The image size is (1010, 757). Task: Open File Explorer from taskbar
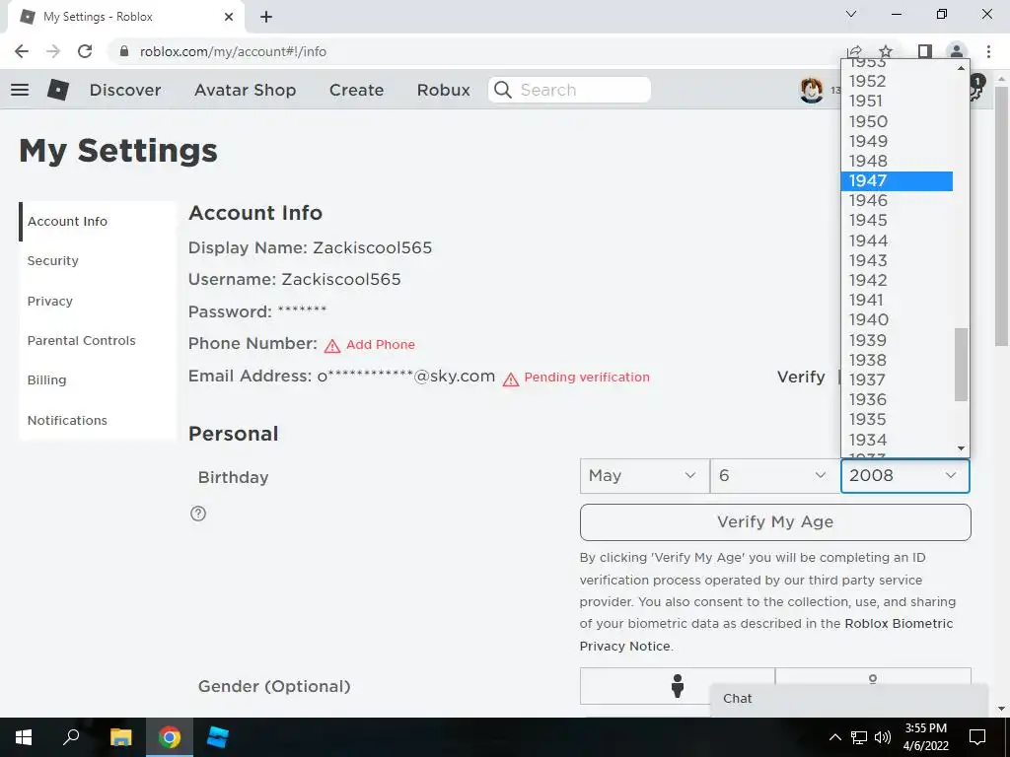tap(121, 737)
